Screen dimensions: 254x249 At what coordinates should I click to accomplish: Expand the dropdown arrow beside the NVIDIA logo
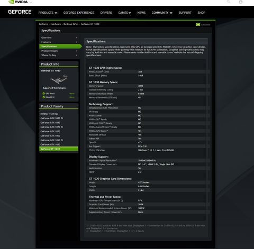click(x=31, y=2)
